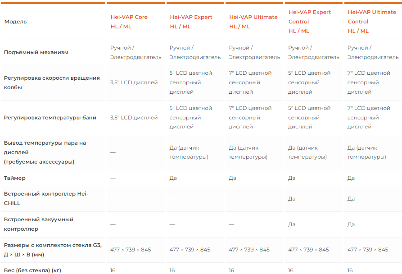This screenshot has height=274, width=402.
Task: Click Ultimate Control's "Да" in vacuum controller row
Action: [351, 224]
